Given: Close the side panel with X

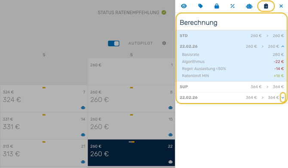Looking at the screenshot, I should (x=281, y=6).
